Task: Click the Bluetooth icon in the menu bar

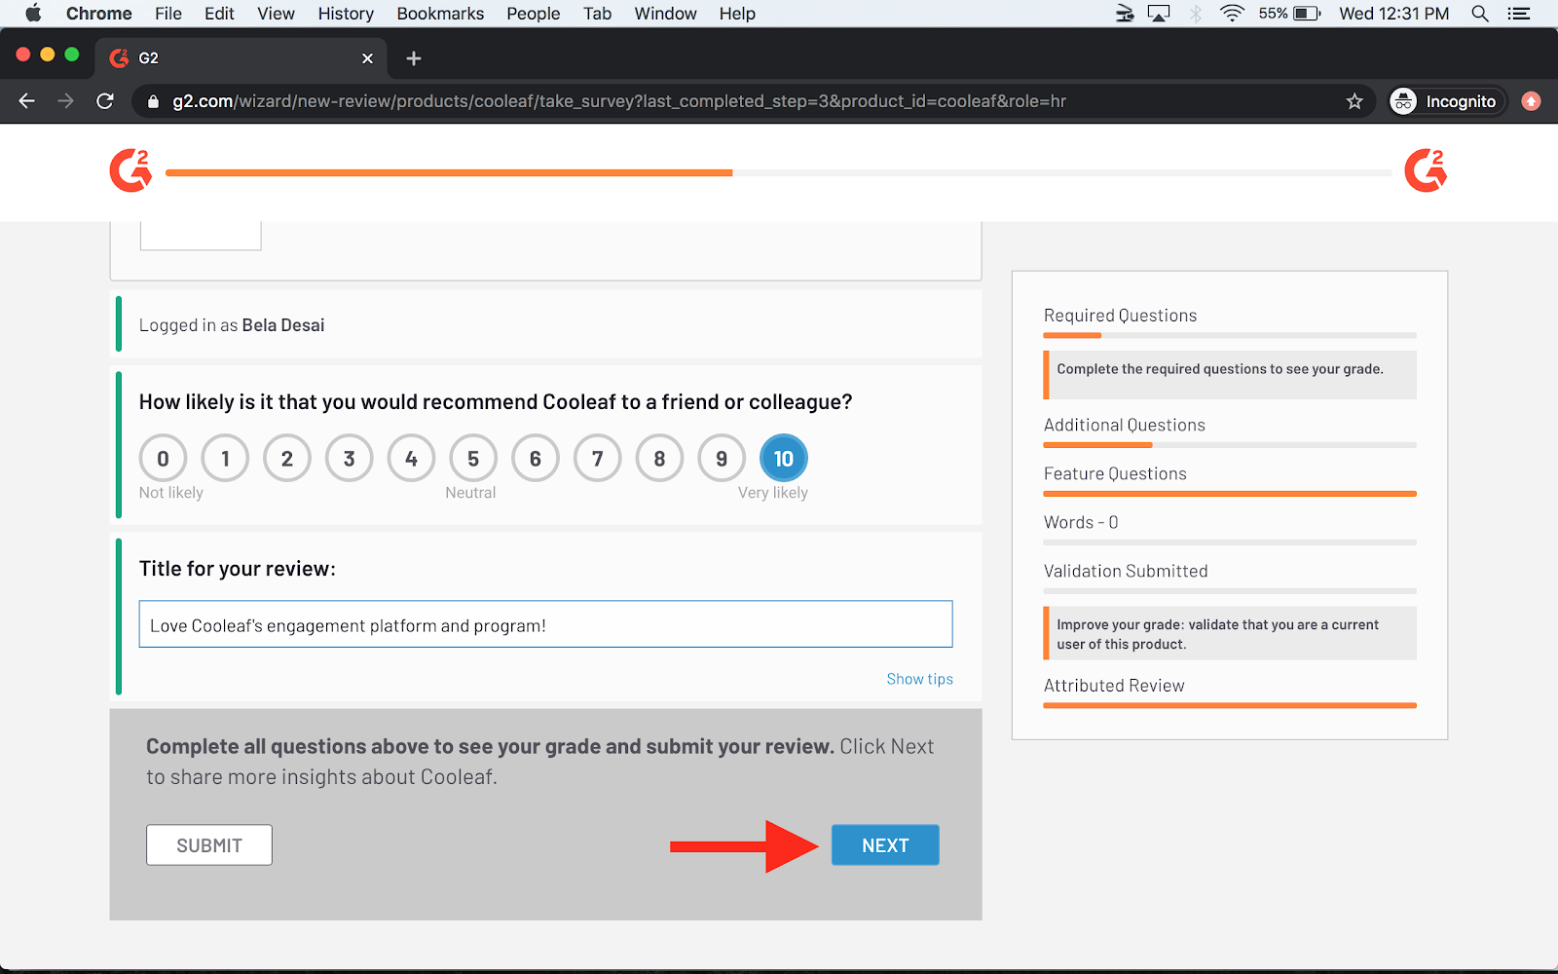Action: tap(1196, 14)
